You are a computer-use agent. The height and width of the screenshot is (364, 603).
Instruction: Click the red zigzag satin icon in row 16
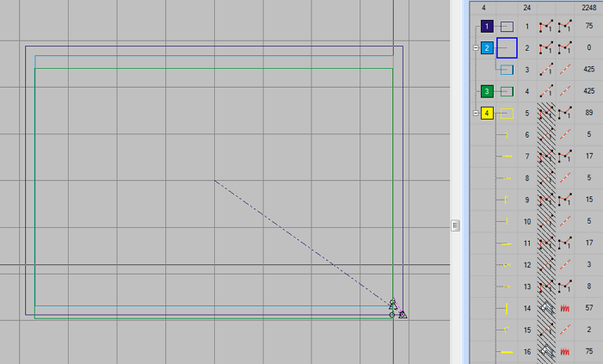[565, 352]
